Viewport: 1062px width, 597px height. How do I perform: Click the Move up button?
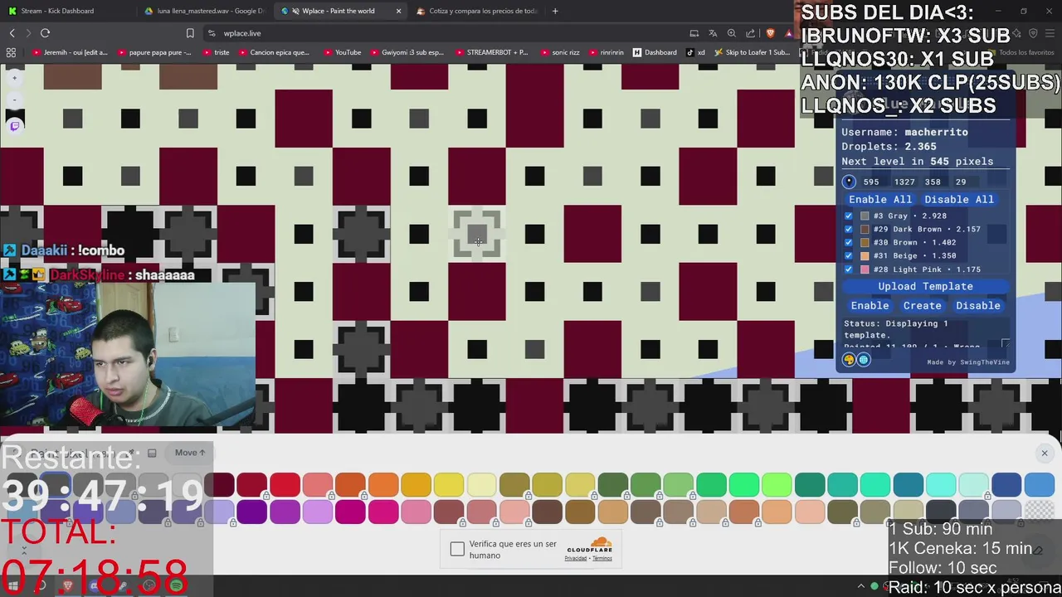coord(190,453)
